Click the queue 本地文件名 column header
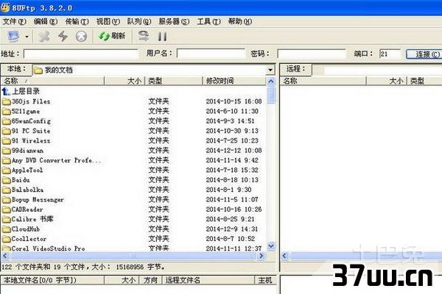Screen dimensions: 442x294 tap(53, 280)
